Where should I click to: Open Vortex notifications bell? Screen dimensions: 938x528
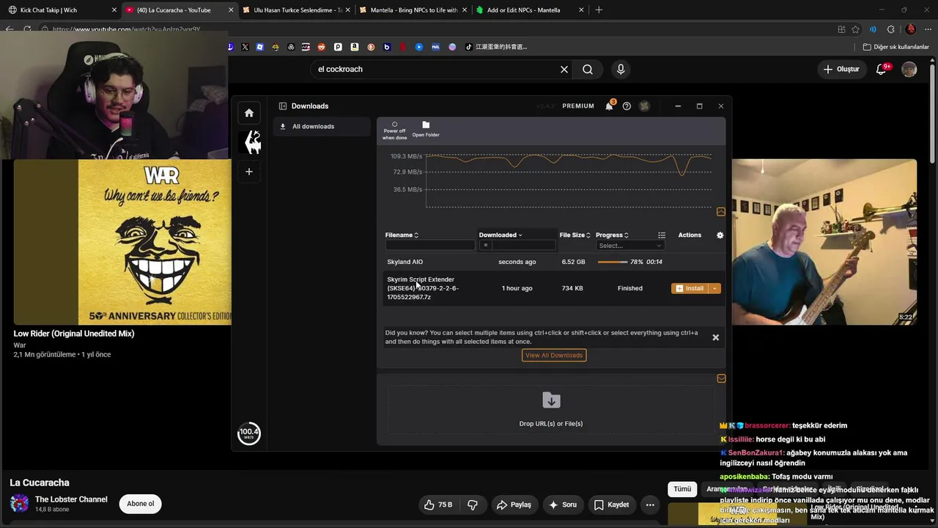pyautogui.click(x=609, y=106)
